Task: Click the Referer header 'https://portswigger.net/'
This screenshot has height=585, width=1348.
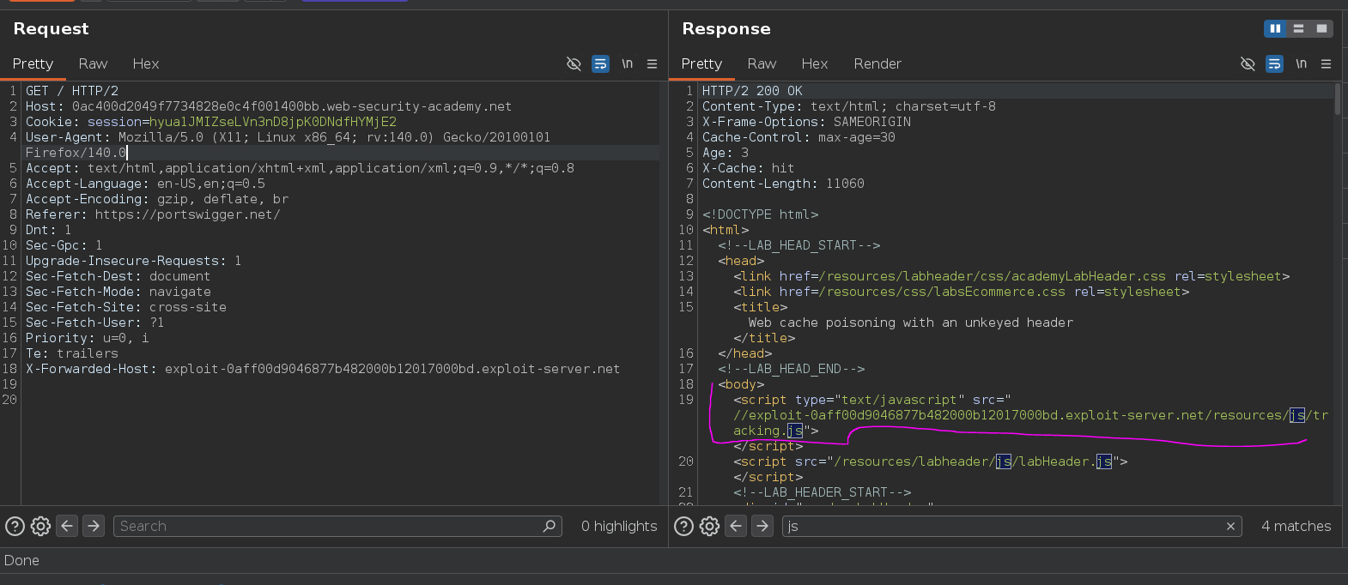Action: 153,214
